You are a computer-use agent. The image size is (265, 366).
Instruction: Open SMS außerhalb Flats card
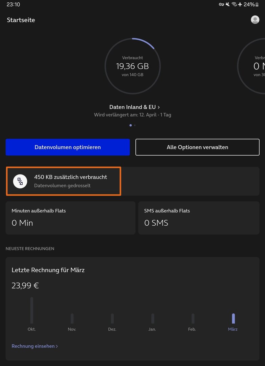pos(199,218)
